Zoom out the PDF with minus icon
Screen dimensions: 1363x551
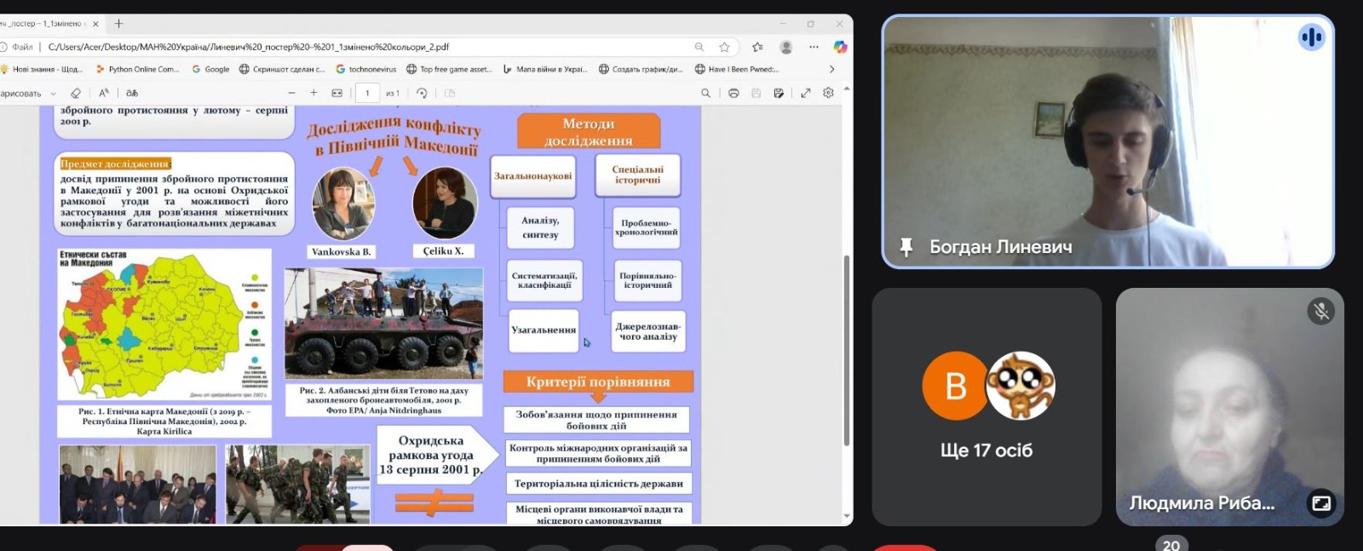pyautogui.click(x=291, y=93)
